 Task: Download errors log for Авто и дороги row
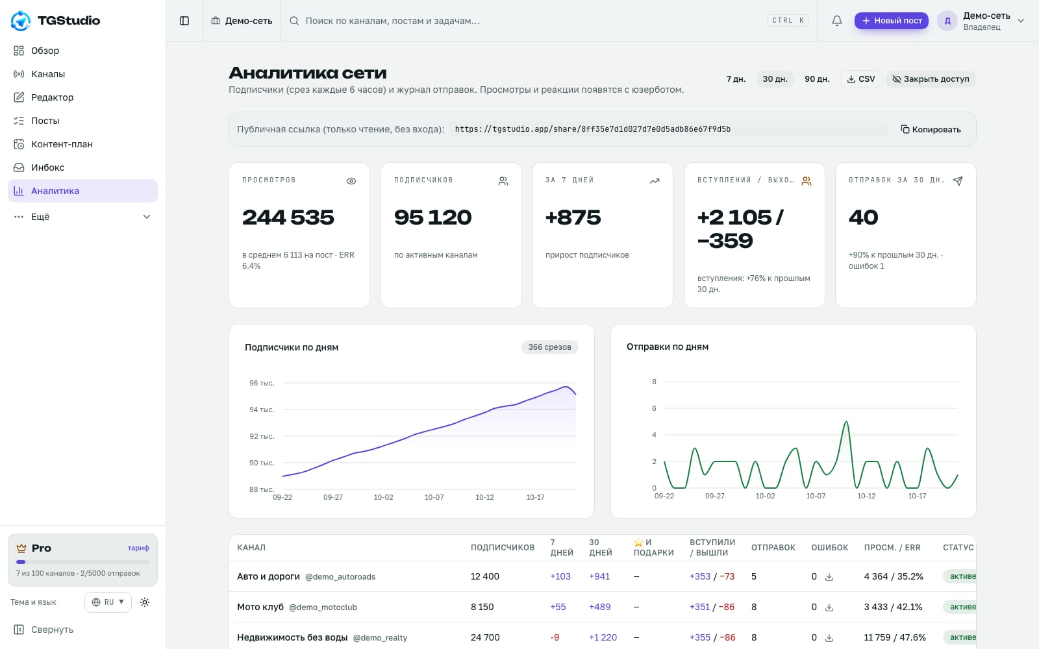[829, 577]
